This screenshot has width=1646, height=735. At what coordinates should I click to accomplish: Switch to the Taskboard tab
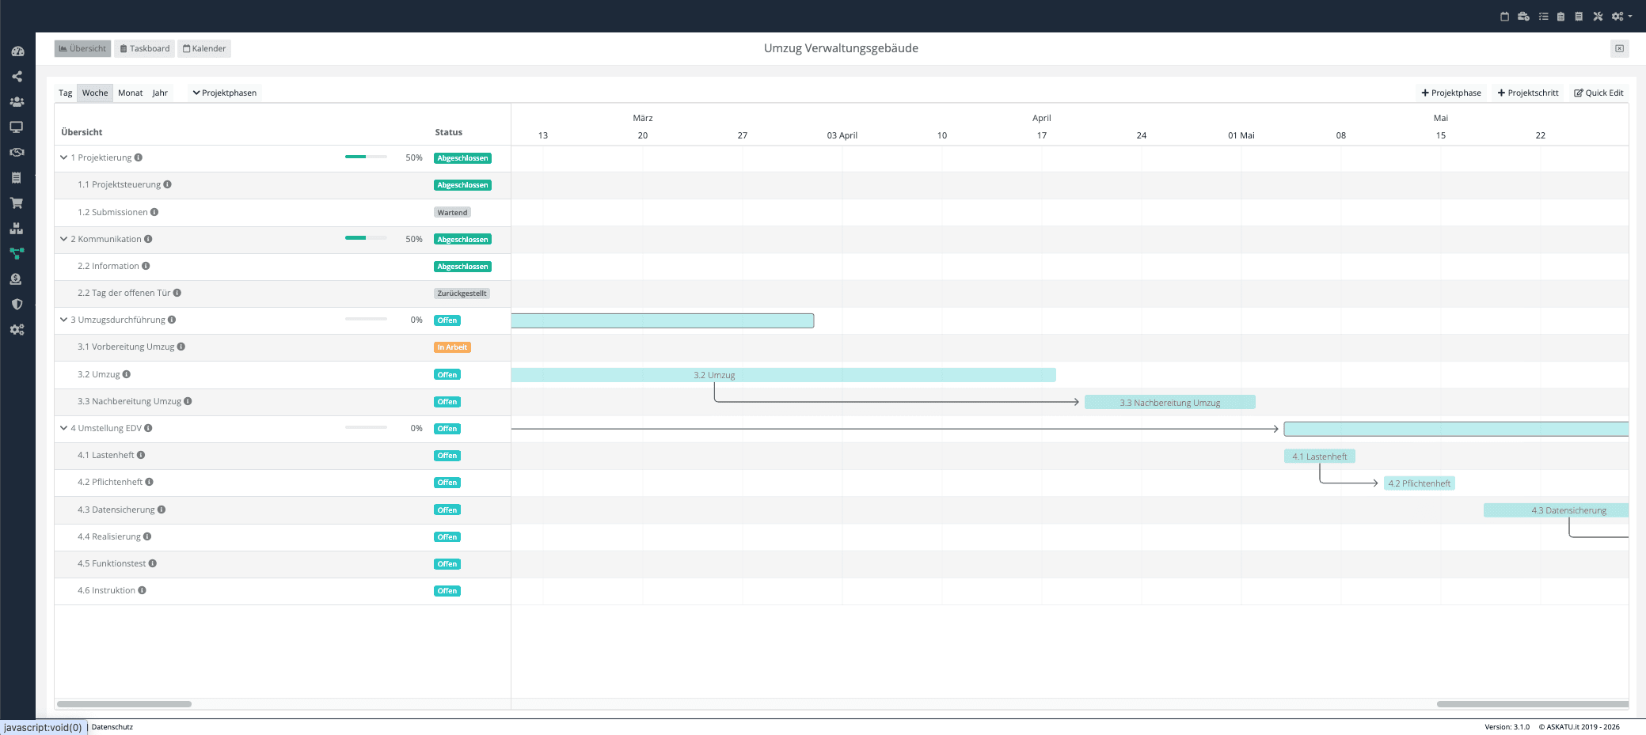pos(145,49)
